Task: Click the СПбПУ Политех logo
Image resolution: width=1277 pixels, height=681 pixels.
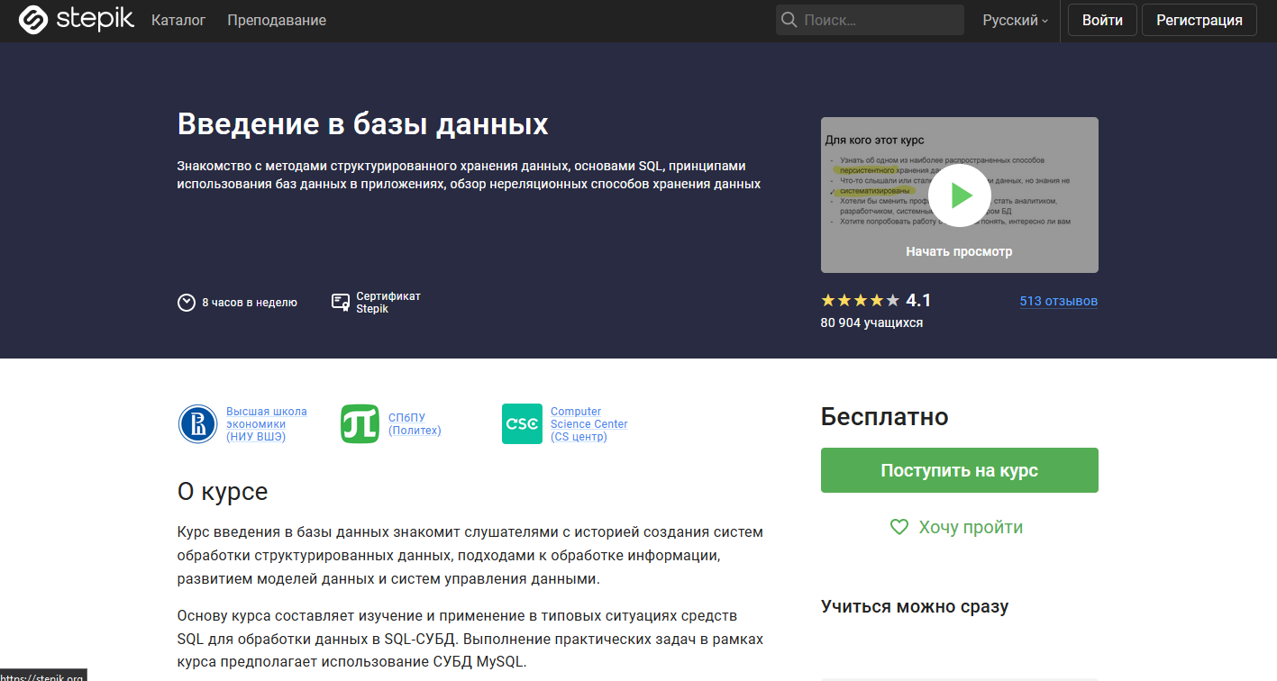Action: click(360, 423)
